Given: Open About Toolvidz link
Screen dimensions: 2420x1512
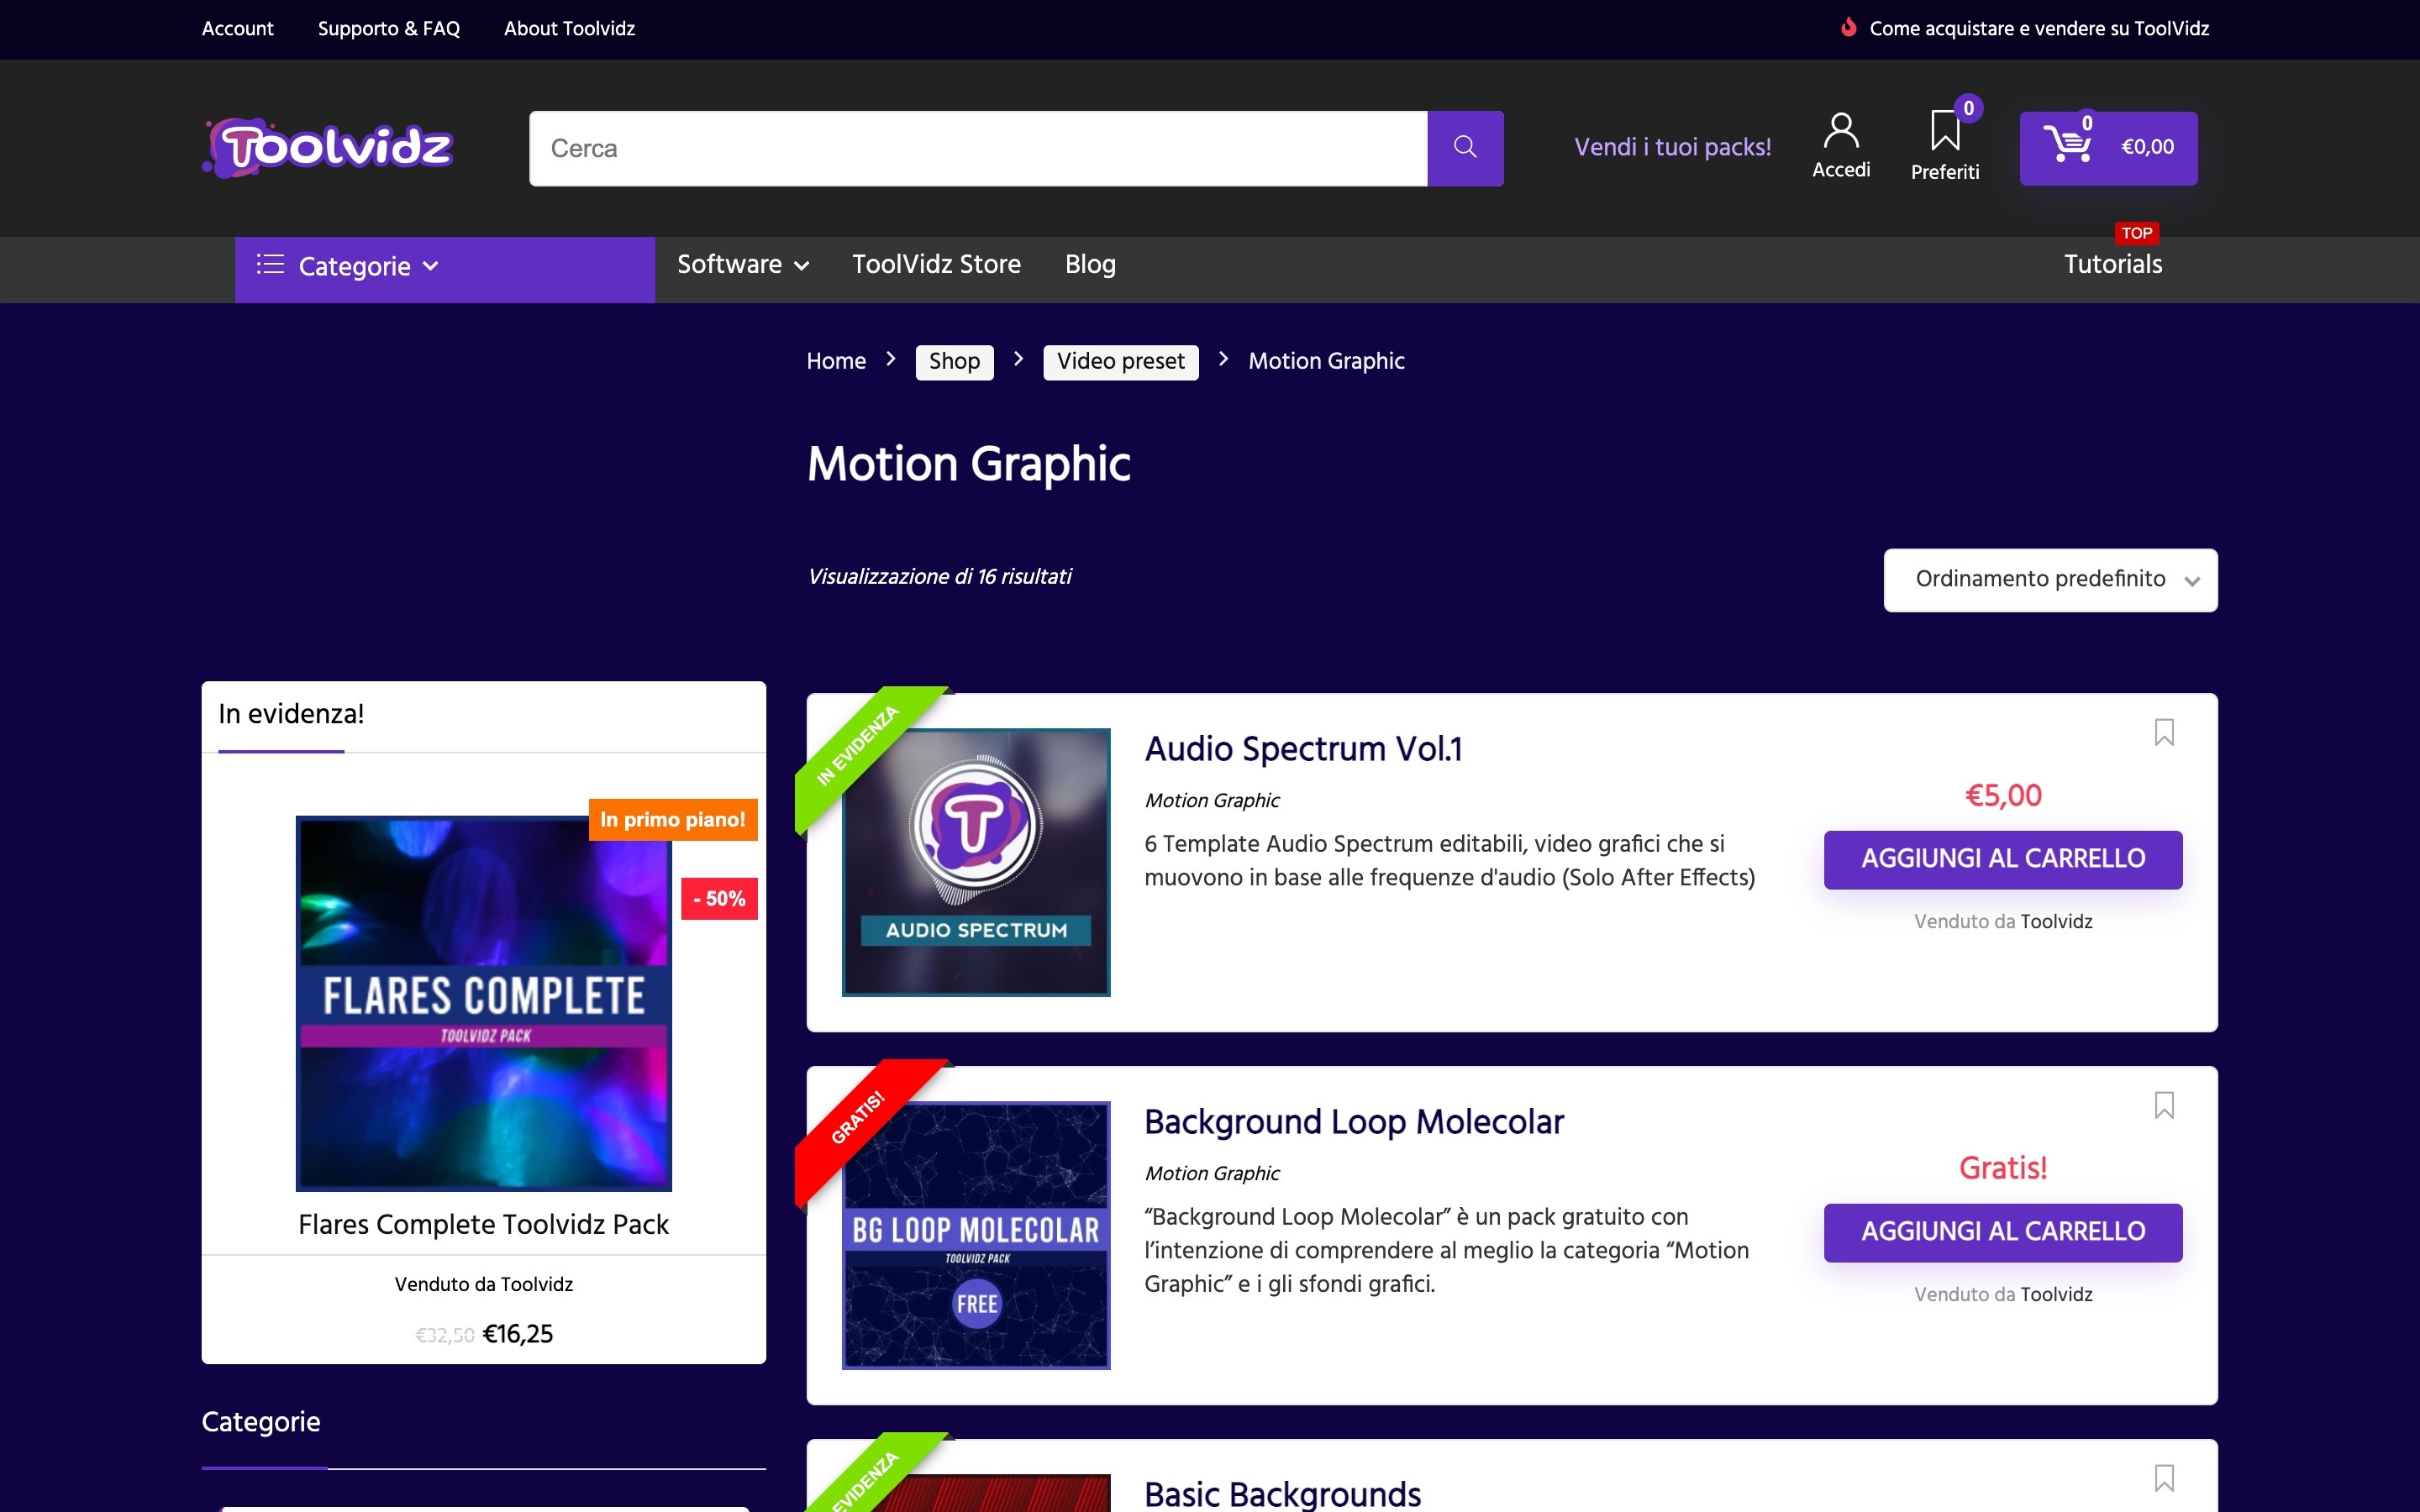Looking at the screenshot, I should point(569,28).
